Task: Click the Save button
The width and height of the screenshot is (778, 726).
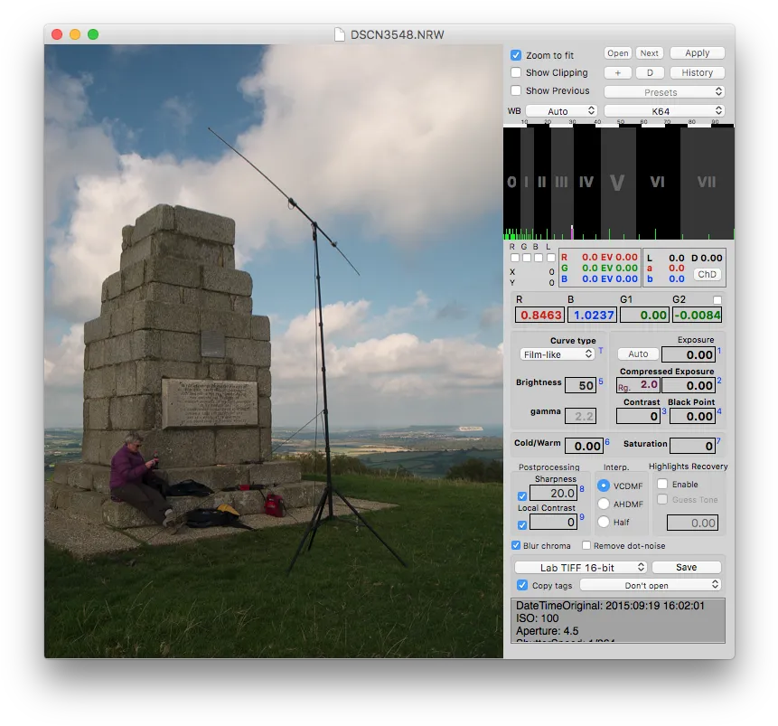Action: [x=686, y=567]
